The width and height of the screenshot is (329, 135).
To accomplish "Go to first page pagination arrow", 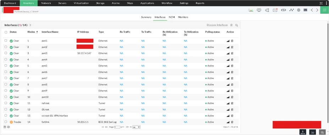I will click(x=103, y=127).
